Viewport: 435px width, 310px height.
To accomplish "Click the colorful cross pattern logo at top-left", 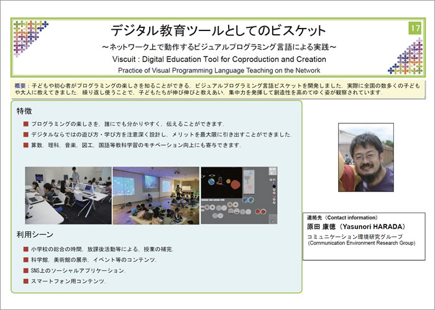I will (30, 37).
